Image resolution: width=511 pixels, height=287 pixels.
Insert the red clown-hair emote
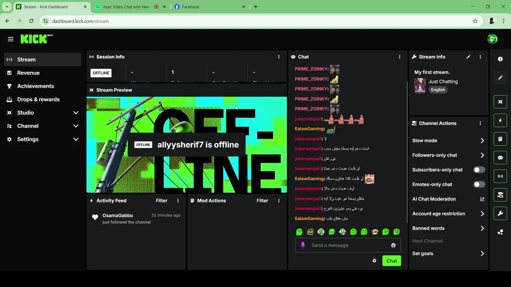coord(375,232)
